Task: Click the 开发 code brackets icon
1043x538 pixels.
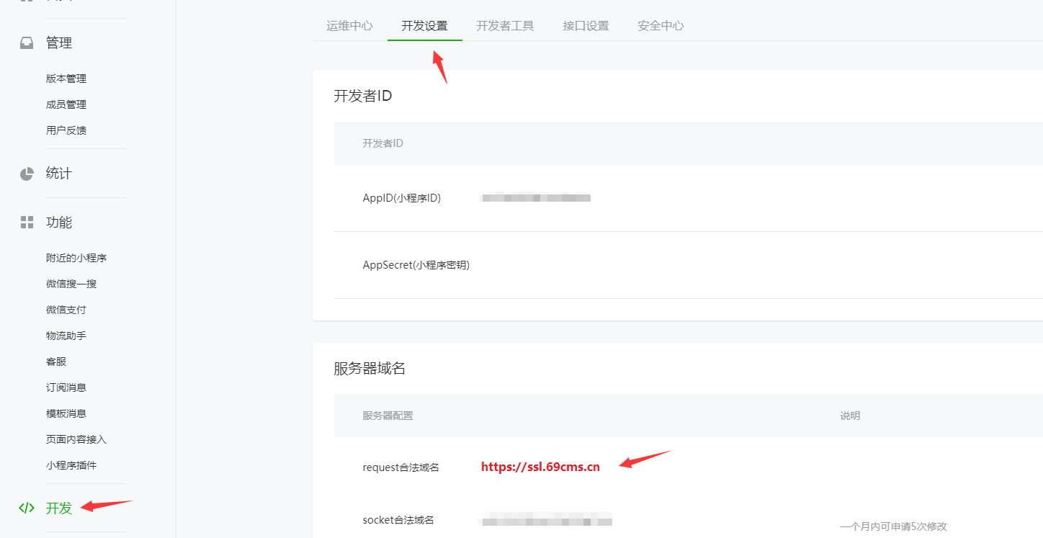Action: [27, 508]
